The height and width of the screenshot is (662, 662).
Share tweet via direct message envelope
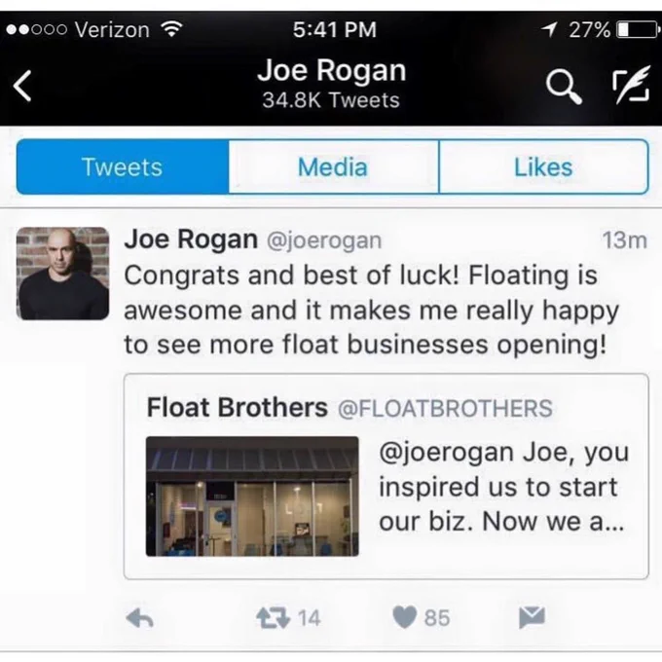(x=532, y=617)
